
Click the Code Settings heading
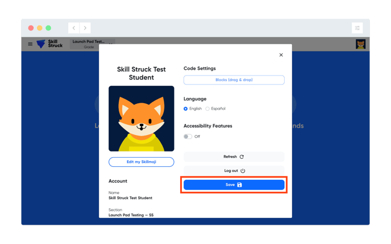(199, 69)
